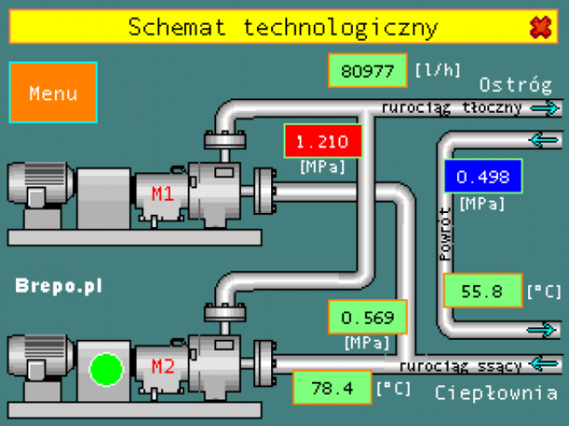The width and height of the screenshot is (569, 426).
Task: Select the M2 pump graphic
Action: [x=187, y=367]
